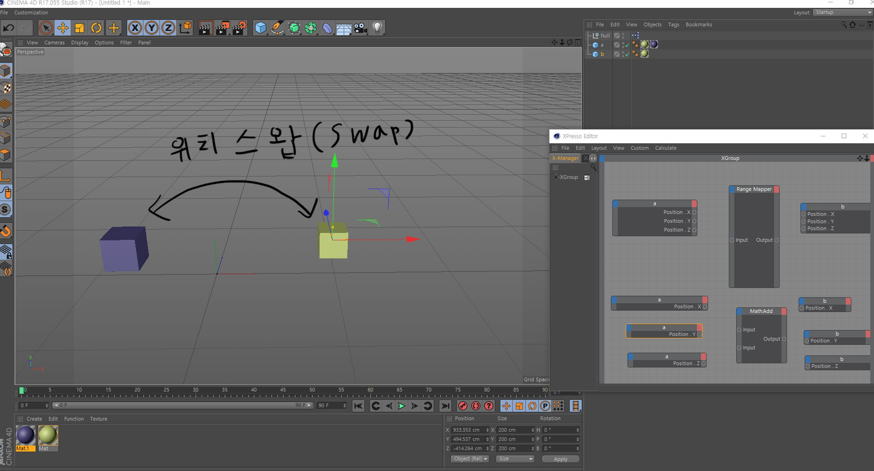Click the Apply button
Viewport: 874px width, 471px height.
pos(560,459)
